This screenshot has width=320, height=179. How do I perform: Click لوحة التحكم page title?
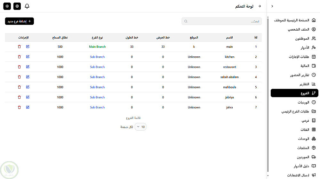tap(244, 6)
